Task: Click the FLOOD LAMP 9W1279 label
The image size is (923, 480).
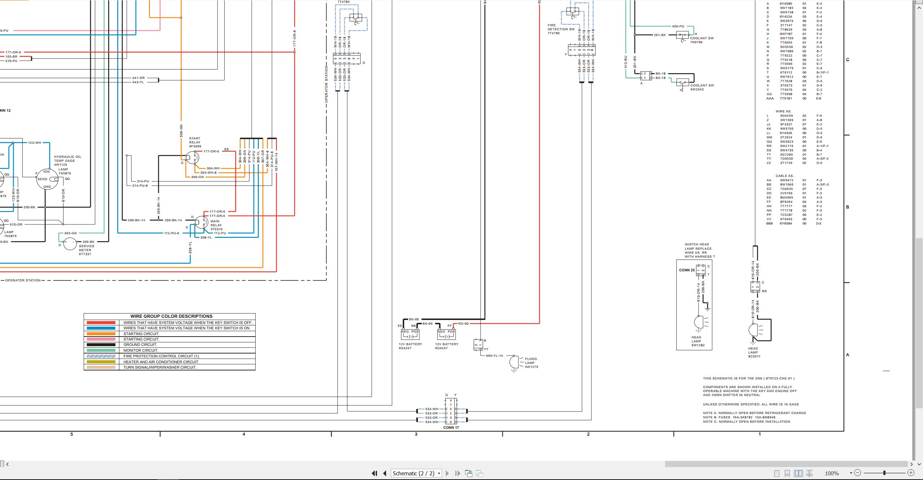Action: click(x=531, y=363)
